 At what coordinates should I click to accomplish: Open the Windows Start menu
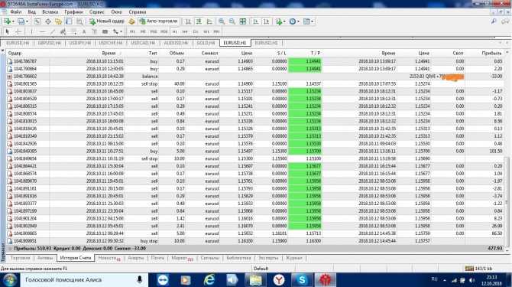pyautogui.click(x=9, y=280)
